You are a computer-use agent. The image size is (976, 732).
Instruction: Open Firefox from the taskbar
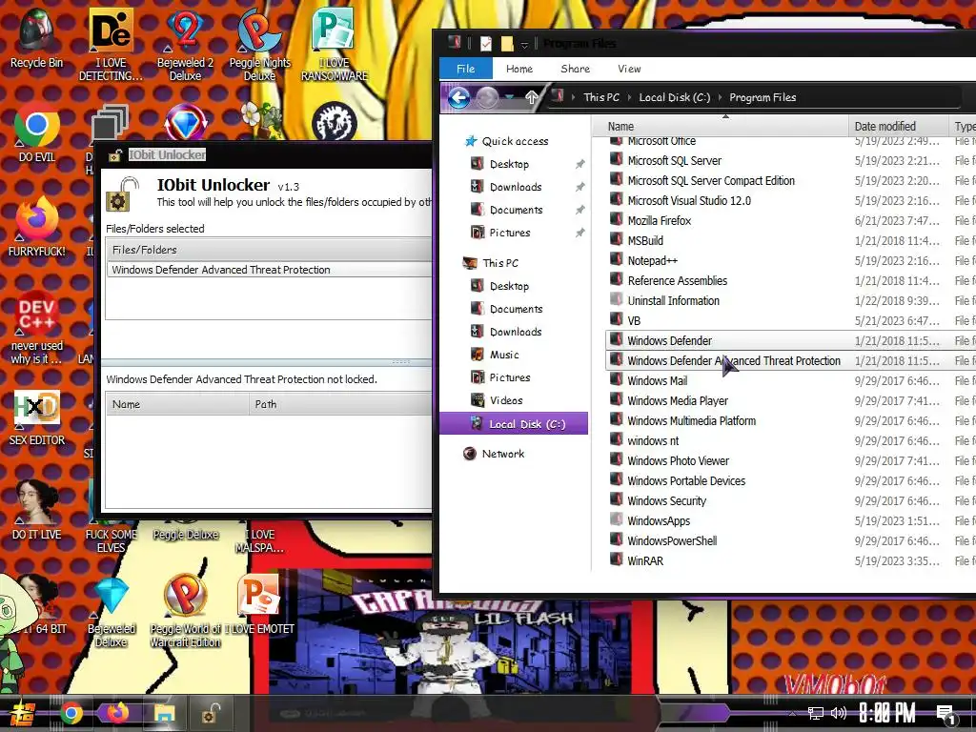coord(116,713)
